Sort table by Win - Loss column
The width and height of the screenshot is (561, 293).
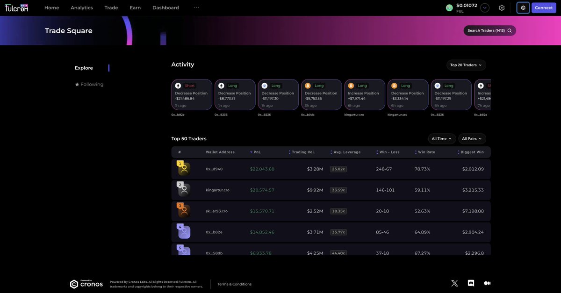(388, 152)
